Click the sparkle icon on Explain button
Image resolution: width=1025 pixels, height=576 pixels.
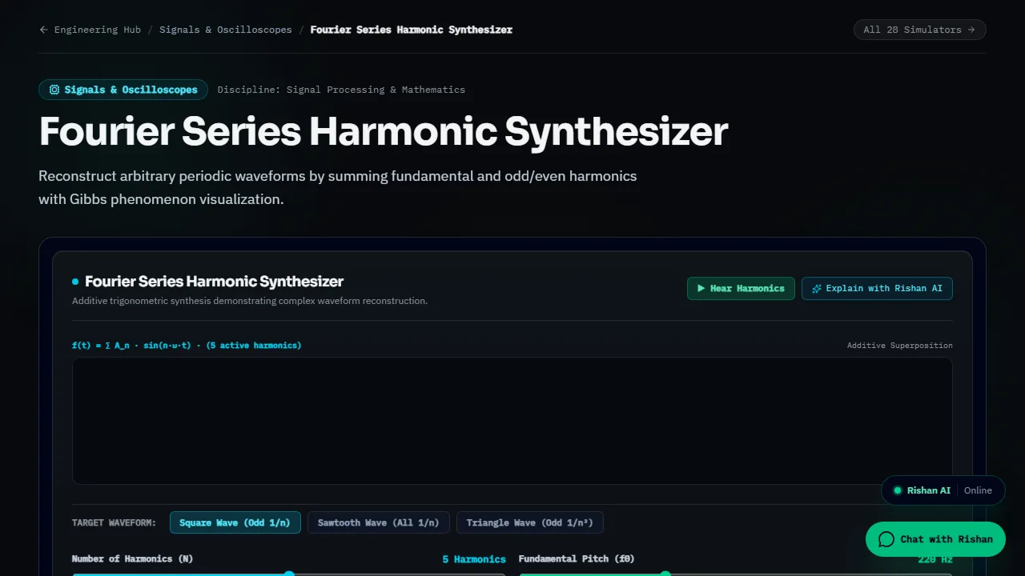[817, 288]
